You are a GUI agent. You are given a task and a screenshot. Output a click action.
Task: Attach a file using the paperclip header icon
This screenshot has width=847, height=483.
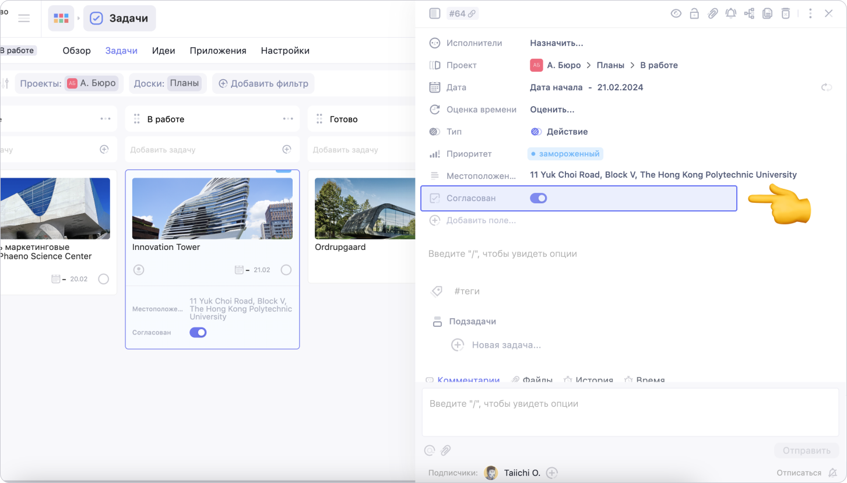[x=712, y=13]
